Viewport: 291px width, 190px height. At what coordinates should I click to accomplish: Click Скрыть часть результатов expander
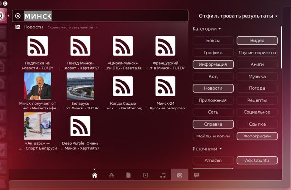(72, 27)
